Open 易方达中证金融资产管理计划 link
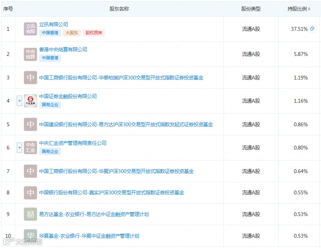The image size is (321, 248). point(94,214)
